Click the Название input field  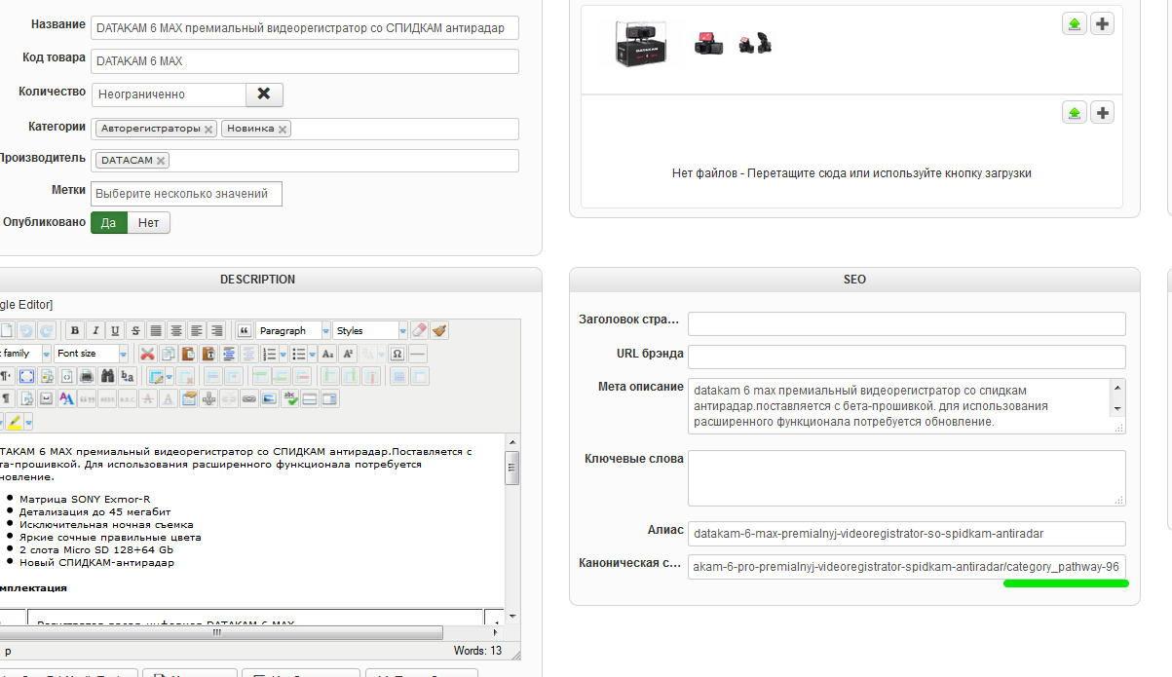point(305,28)
